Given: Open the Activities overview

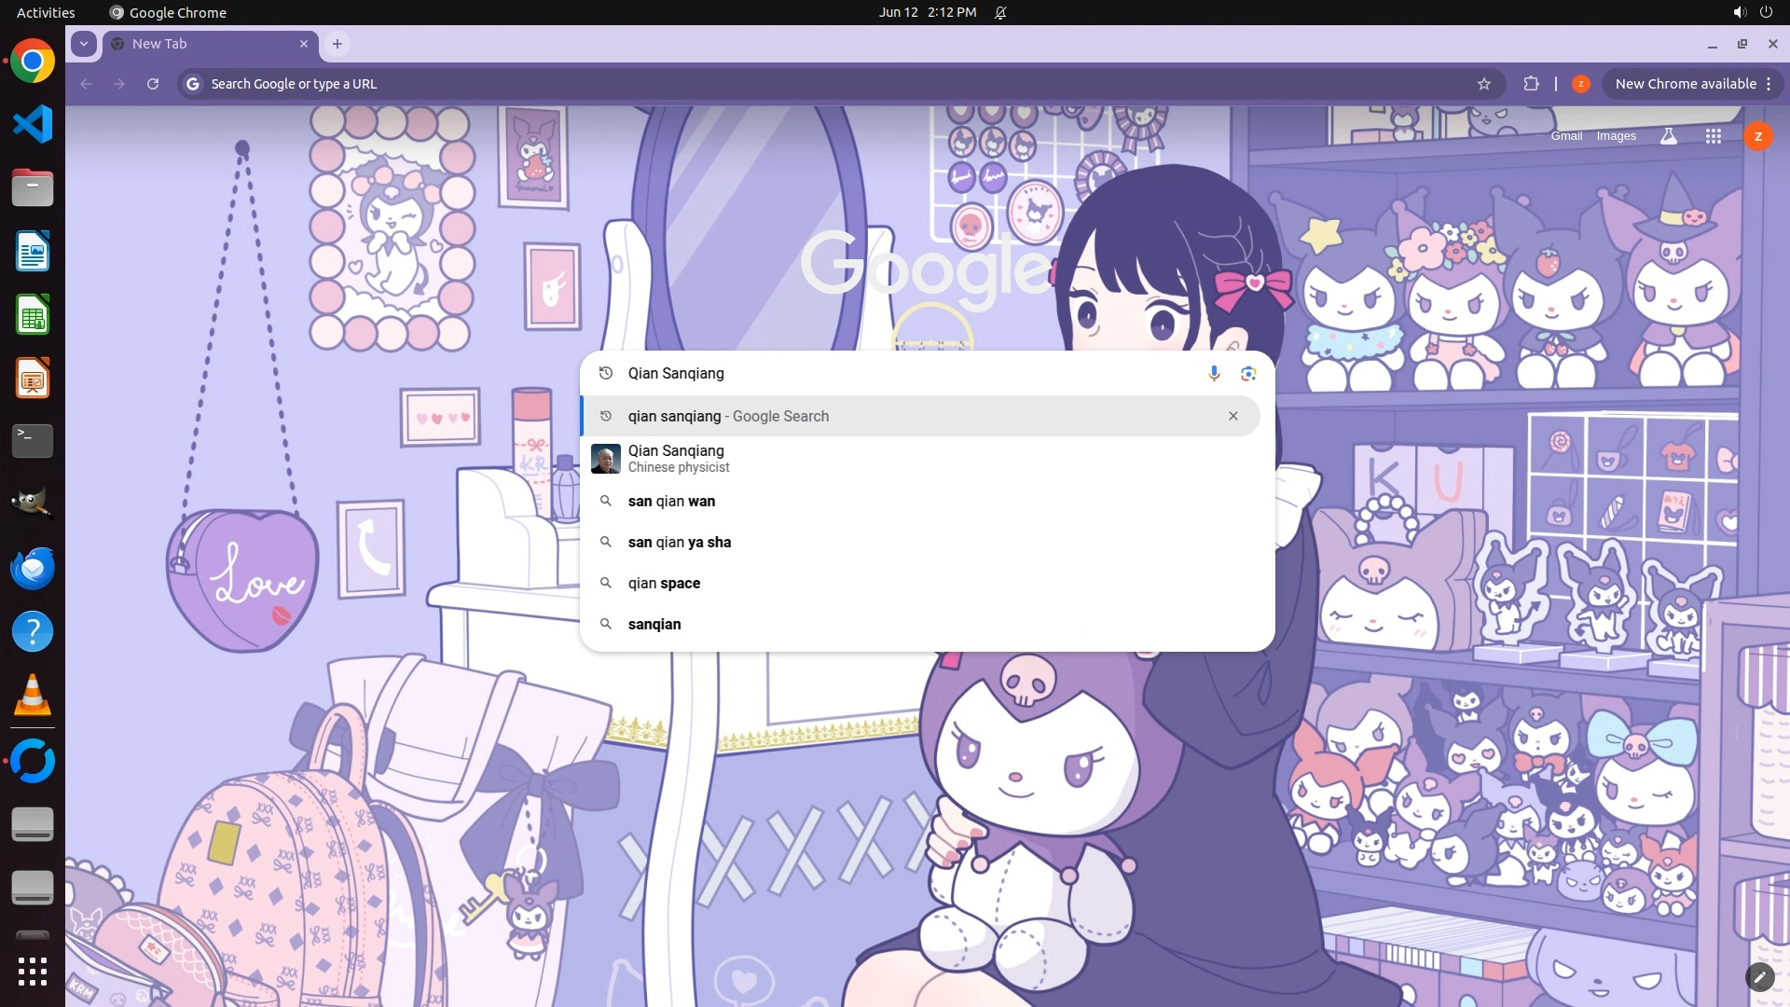Looking at the screenshot, I should click(46, 12).
